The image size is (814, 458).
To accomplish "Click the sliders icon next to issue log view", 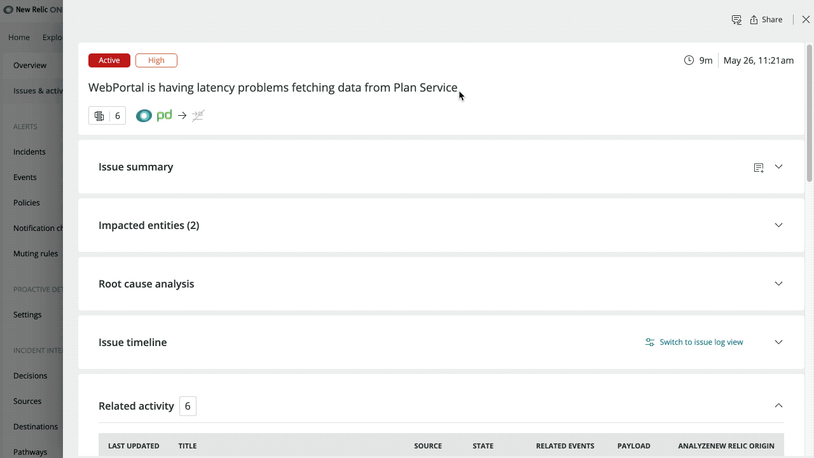I will 649,342.
